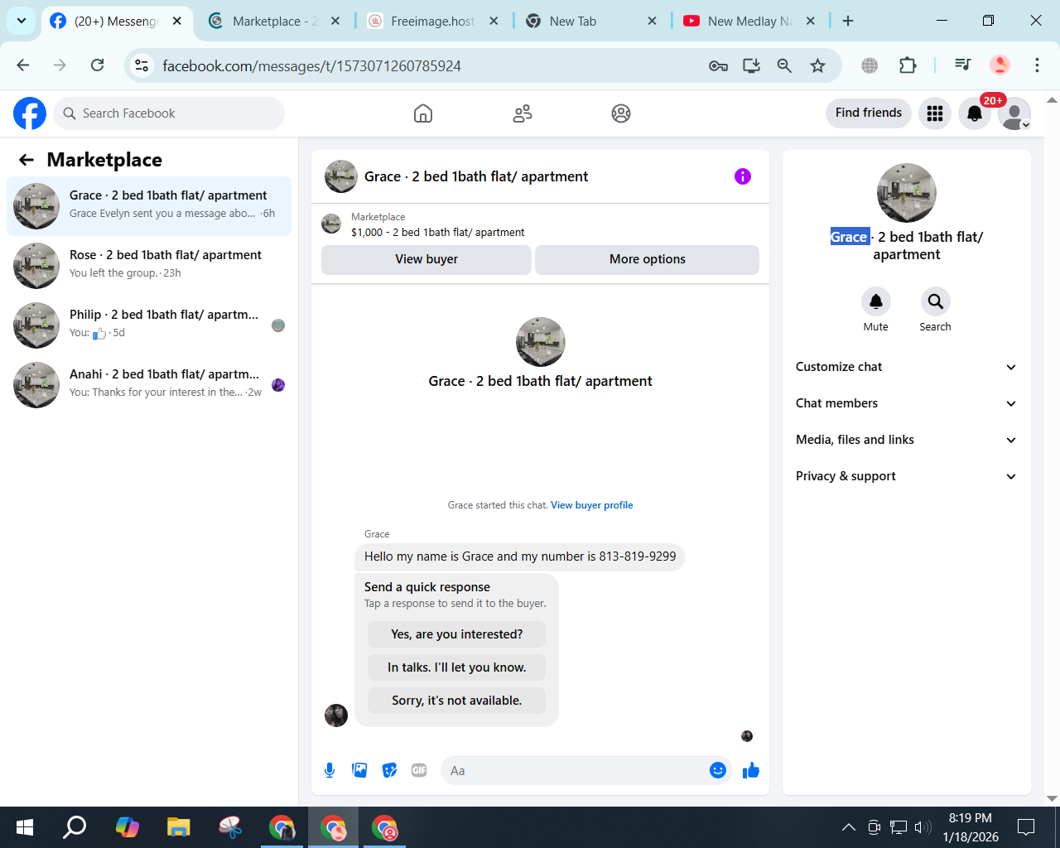Screen dimensions: 1060x848
Task: Open Rose's apartment conversation
Action: click(149, 266)
